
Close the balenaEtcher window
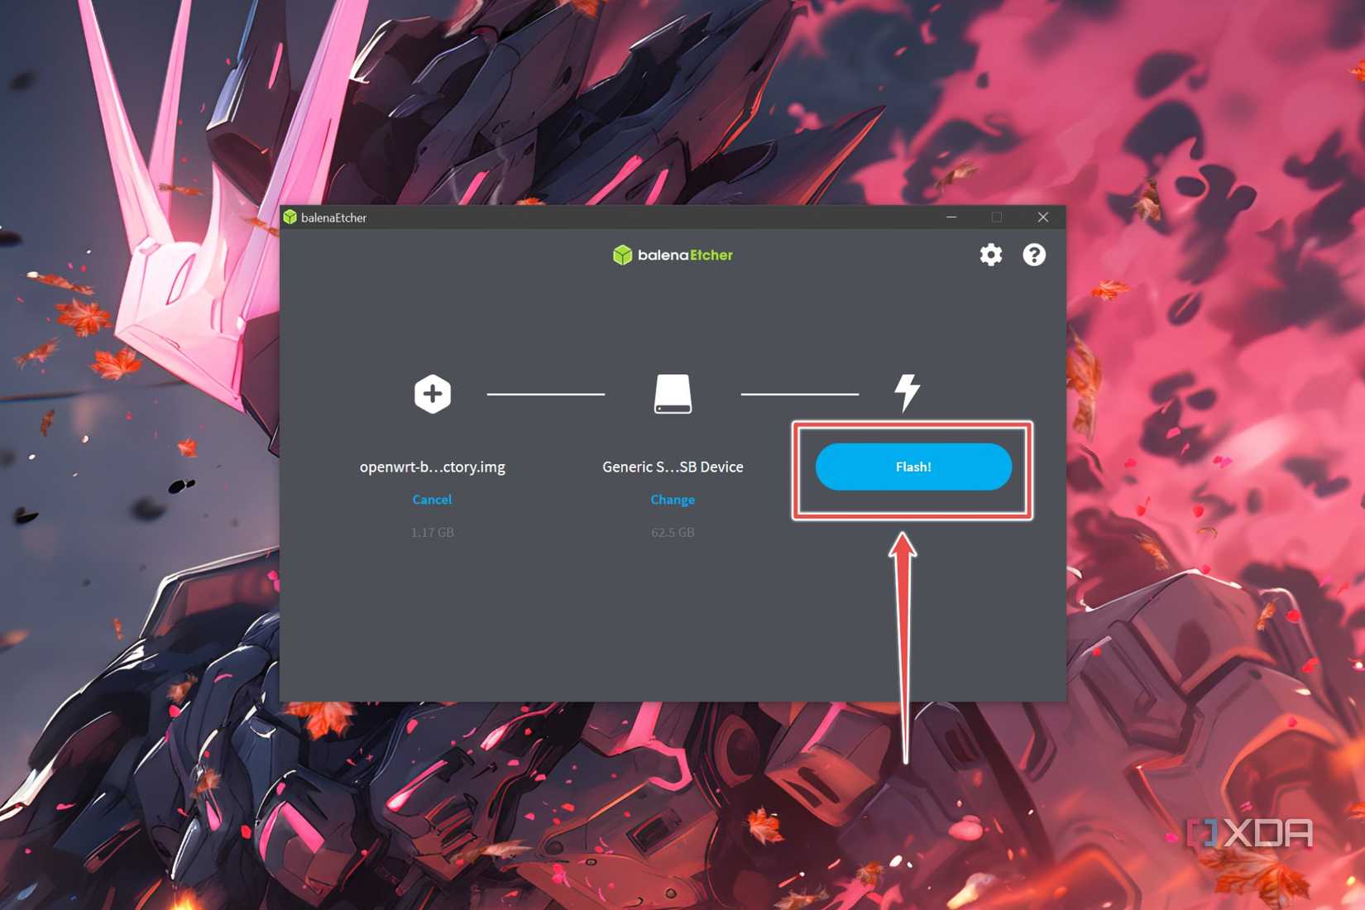pyautogui.click(x=1042, y=217)
